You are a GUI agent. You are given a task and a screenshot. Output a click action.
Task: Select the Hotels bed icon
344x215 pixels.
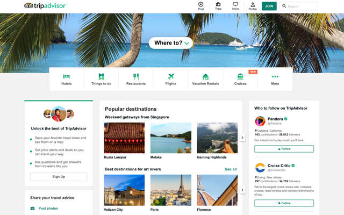pyautogui.click(x=67, y=77)
